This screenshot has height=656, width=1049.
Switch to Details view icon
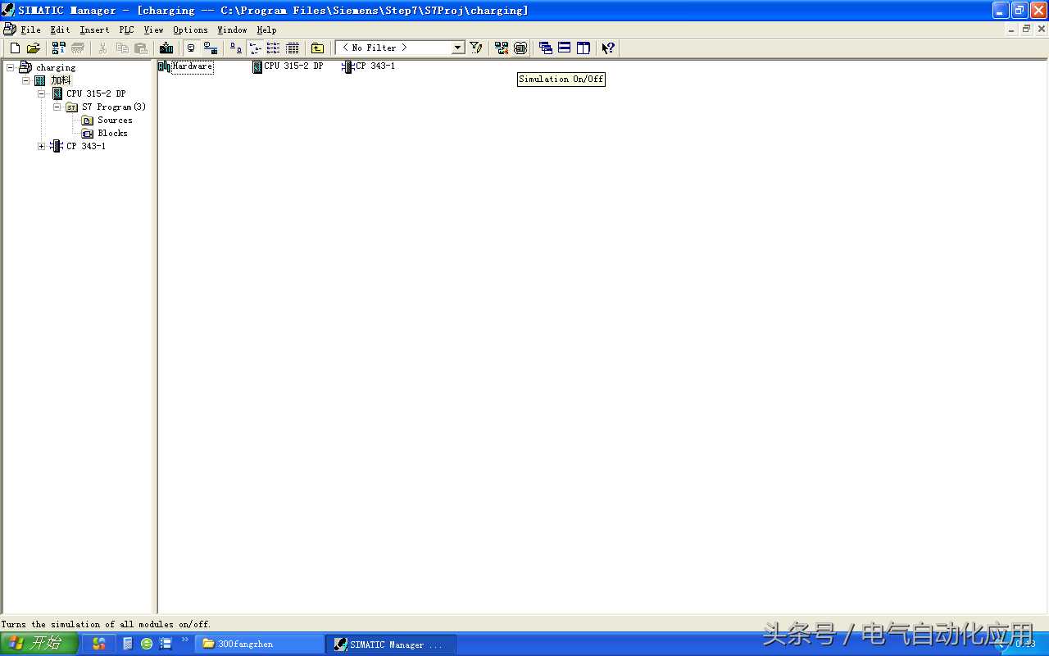click(293, 48)
